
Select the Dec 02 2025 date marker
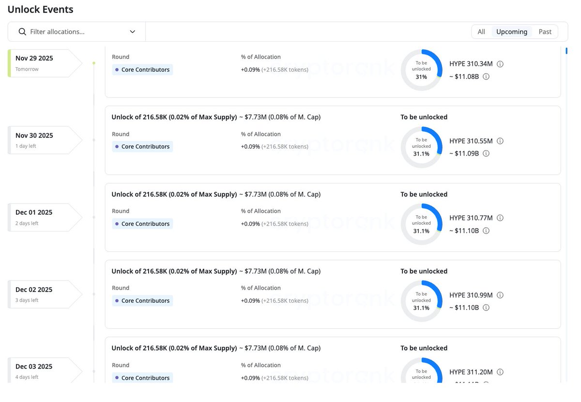coord(45,294)
